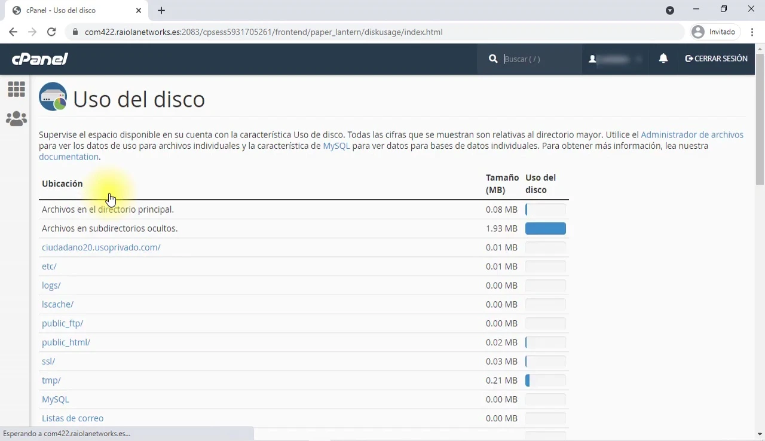
Task: Click the page vertical scrollbar thumb
Action: tap(760, 120)
